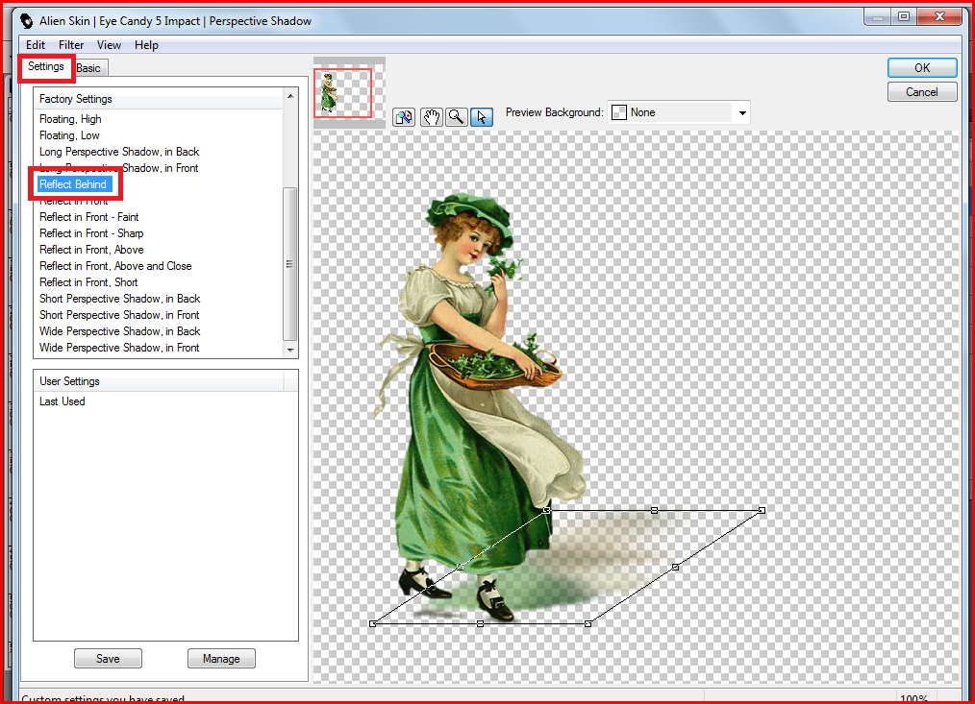Toggle the original/preview comparison icon

[x=404, y=117]
